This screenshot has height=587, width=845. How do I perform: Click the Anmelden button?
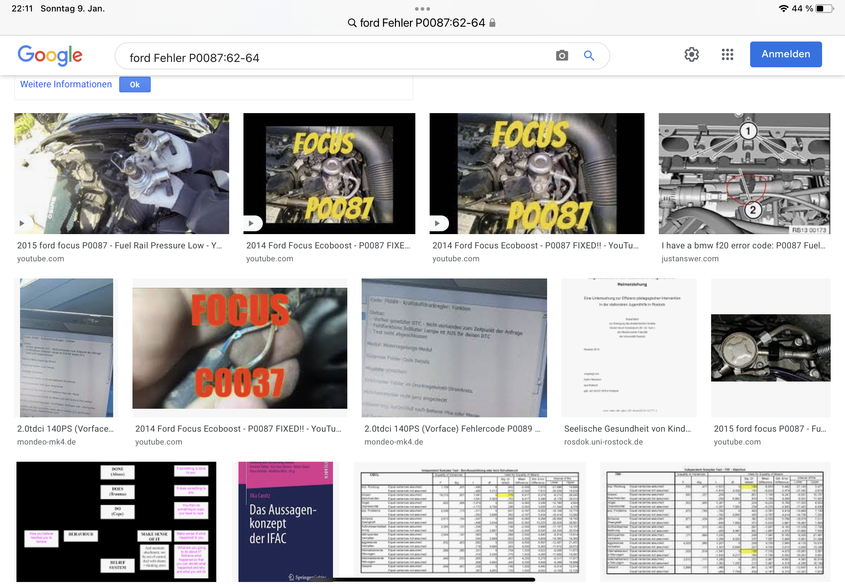(786, 54)
